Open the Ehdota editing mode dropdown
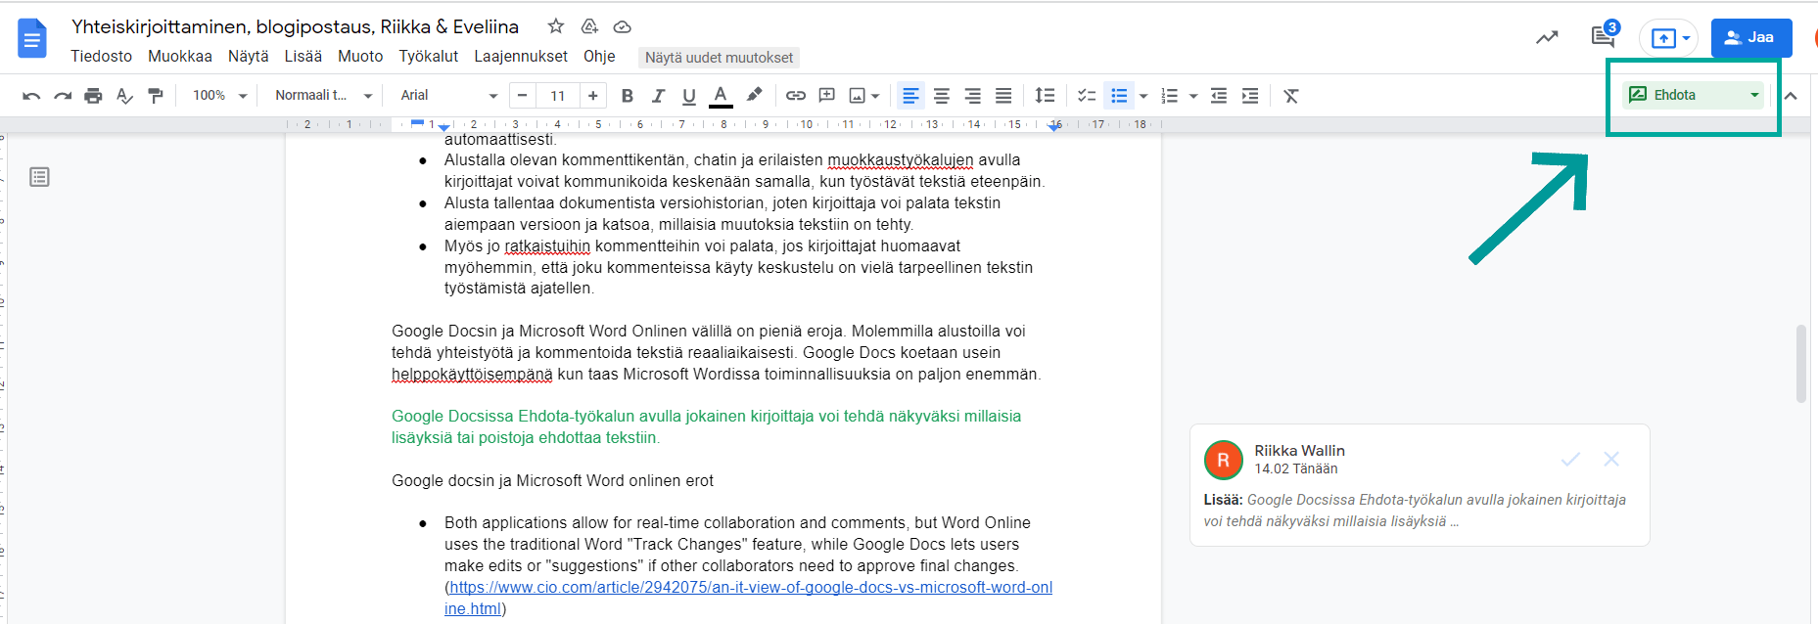The width and height of the screenshot is (1818, 624). [1693, 95]
